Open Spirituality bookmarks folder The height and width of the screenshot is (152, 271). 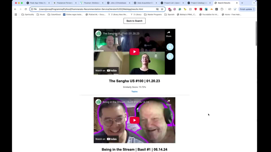[28, 15]
